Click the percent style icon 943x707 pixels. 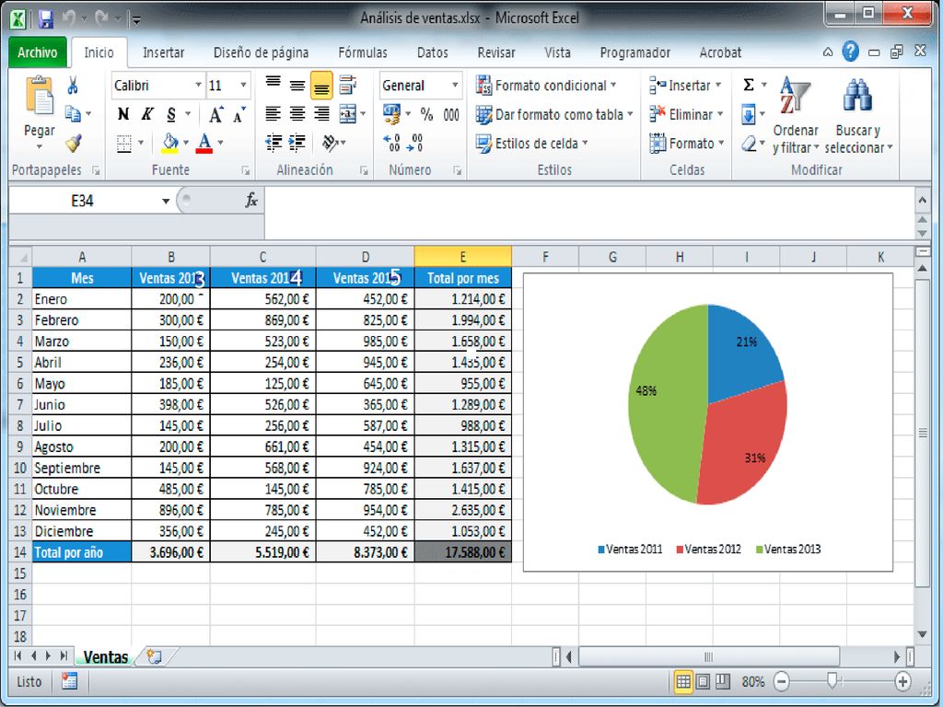tap(426, 113)
